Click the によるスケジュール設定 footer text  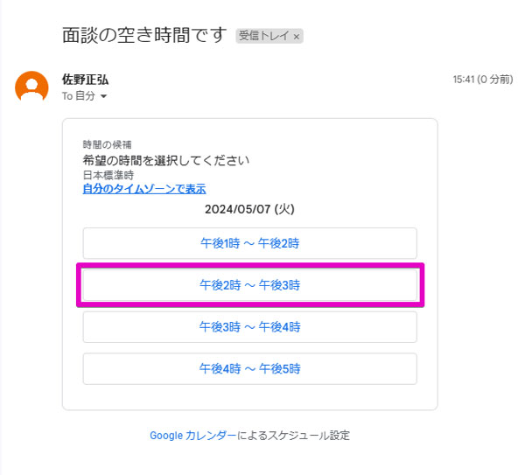[293, 435]
